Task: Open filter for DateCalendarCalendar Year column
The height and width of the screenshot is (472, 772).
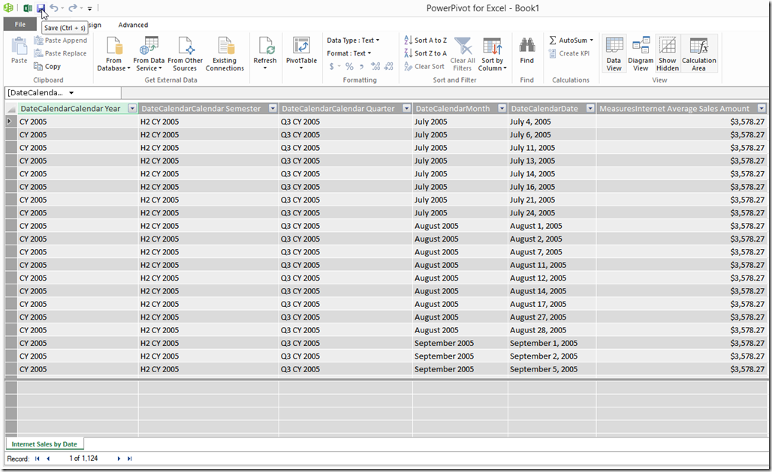Action: (132, 108)
